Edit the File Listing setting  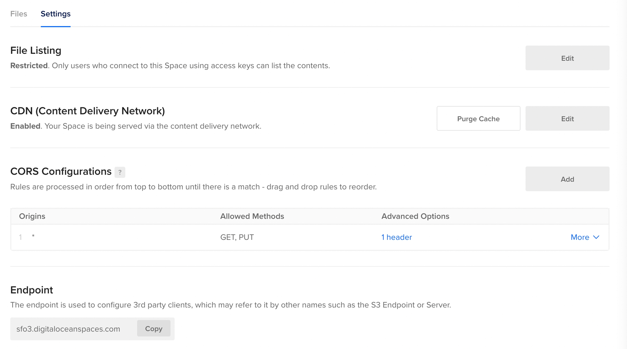[567, 58]
